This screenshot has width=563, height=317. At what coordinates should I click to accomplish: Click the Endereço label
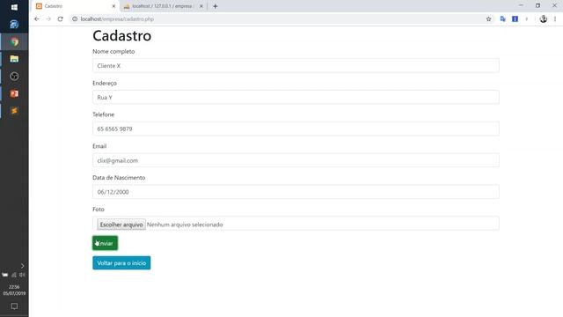pos(105,83)
